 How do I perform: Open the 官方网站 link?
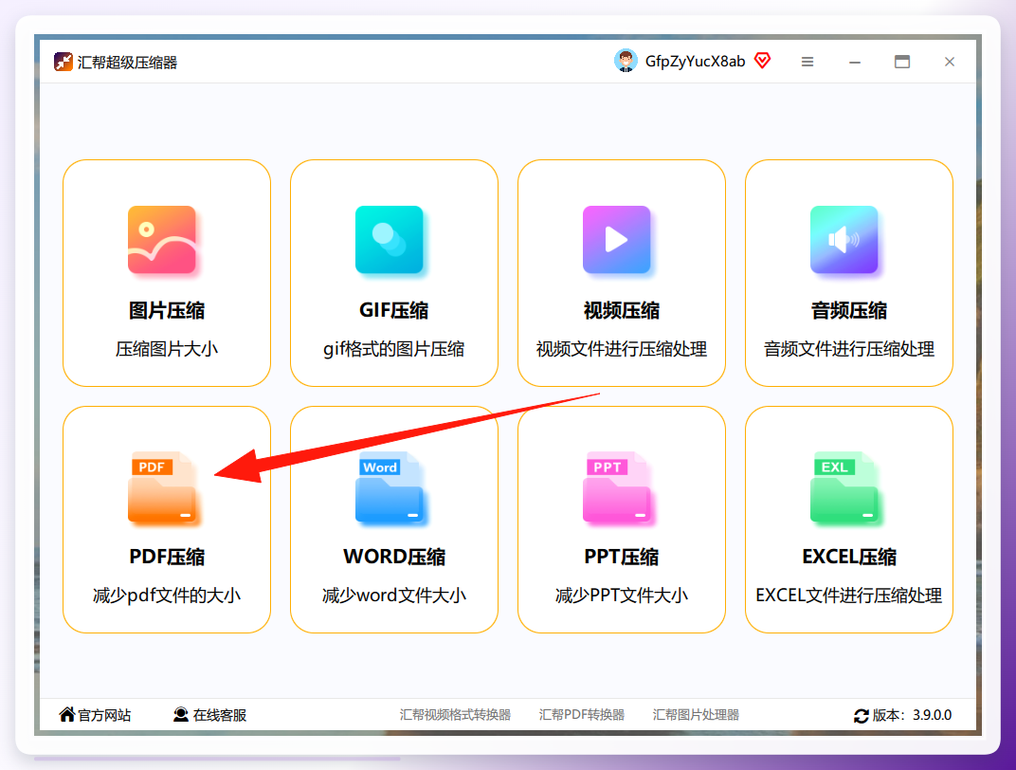(104, 715)
